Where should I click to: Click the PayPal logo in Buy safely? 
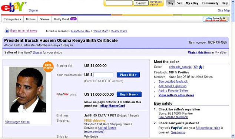176,128
